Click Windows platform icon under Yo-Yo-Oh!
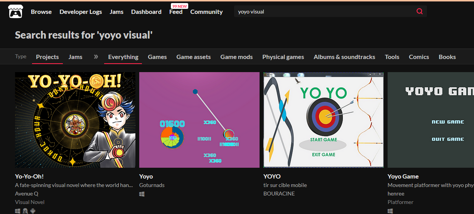The image size is (474, 214). coord(18,211)
